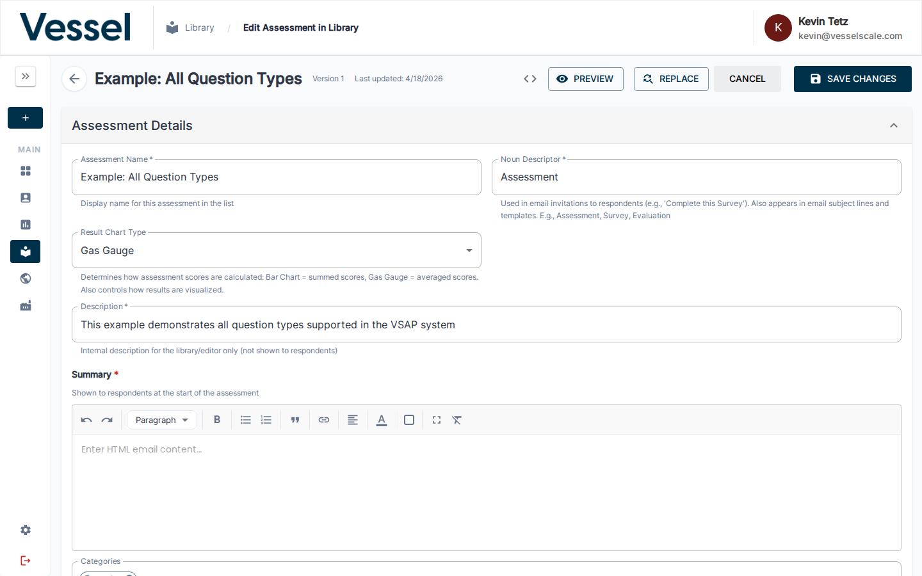Open the organization building icon in sidebar
The height and width of the screenshot is (576, 922).
click(25, 305)
